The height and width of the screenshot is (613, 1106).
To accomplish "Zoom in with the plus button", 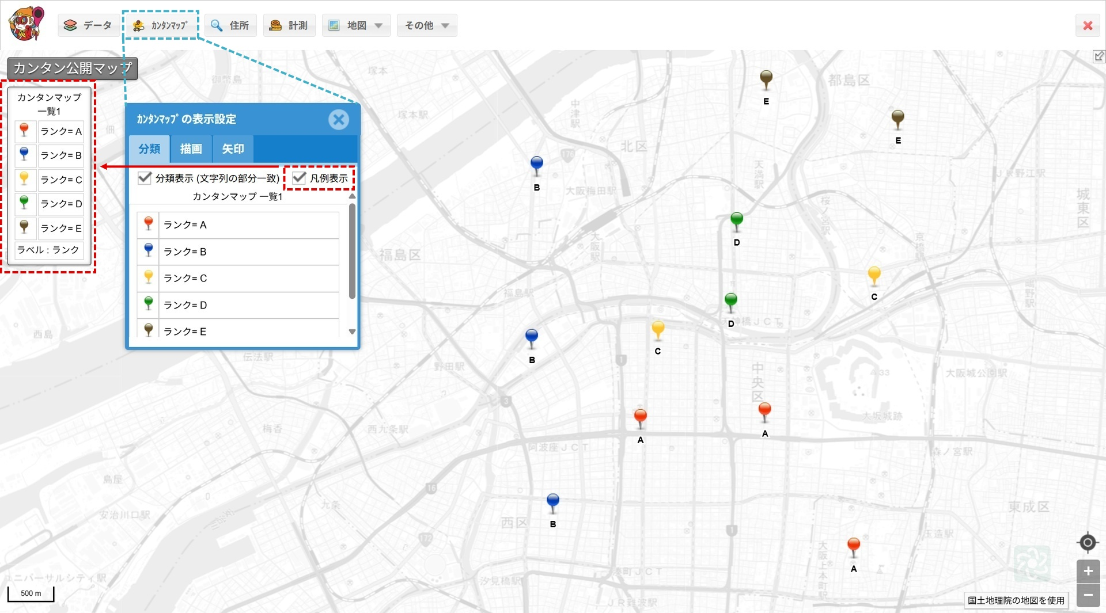I will 1088,571.
